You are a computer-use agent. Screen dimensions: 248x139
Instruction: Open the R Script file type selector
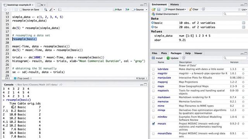click(x=141, y=78)
